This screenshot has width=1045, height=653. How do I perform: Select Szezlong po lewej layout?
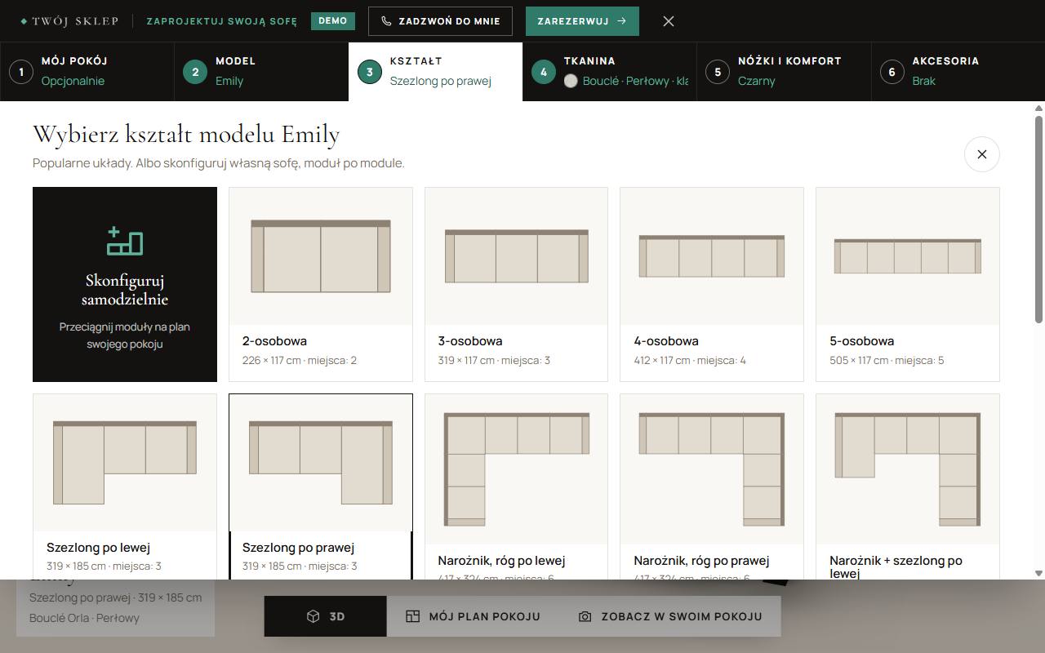pos(125,486)
